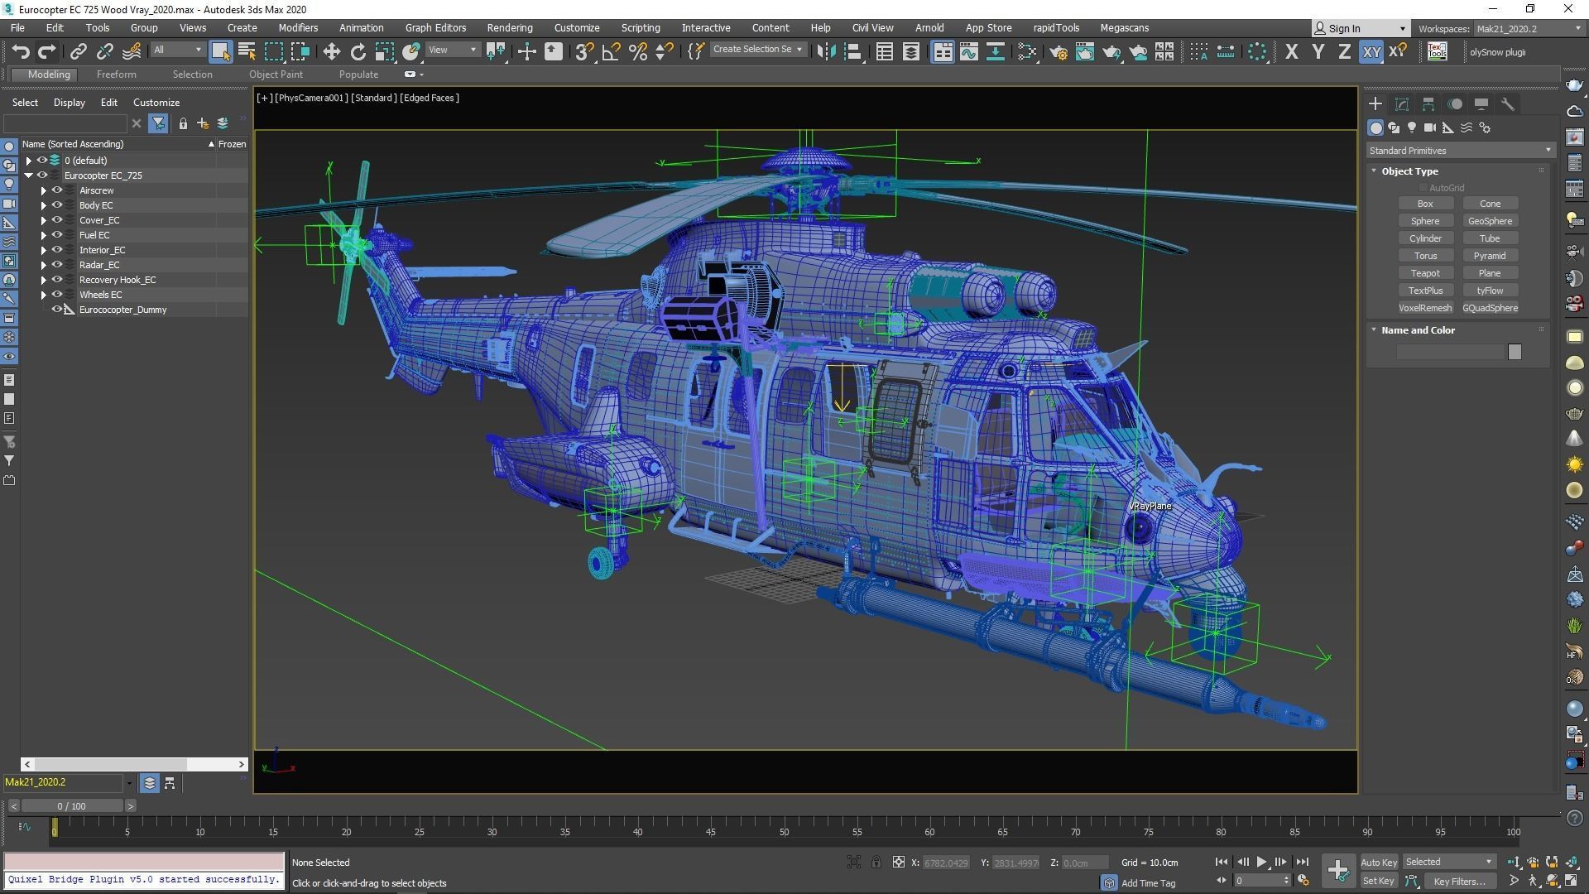1589x894 pixels.
Task: Toggle the 3D Snaps icon
Action: click(584, 52)
